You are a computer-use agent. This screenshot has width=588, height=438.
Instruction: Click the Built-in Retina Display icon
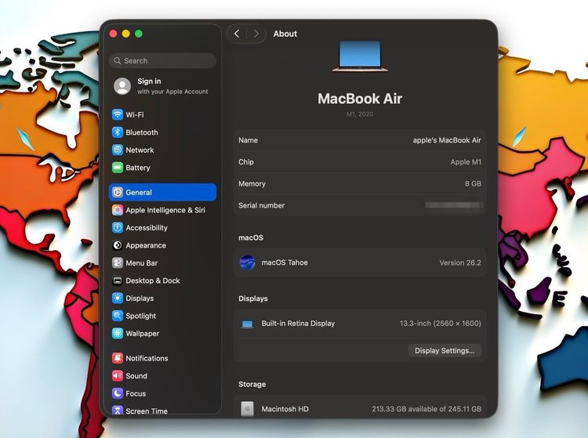[247, 324]
